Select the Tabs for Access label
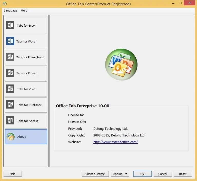Viewport: 197px width, 181px height. 27,121
